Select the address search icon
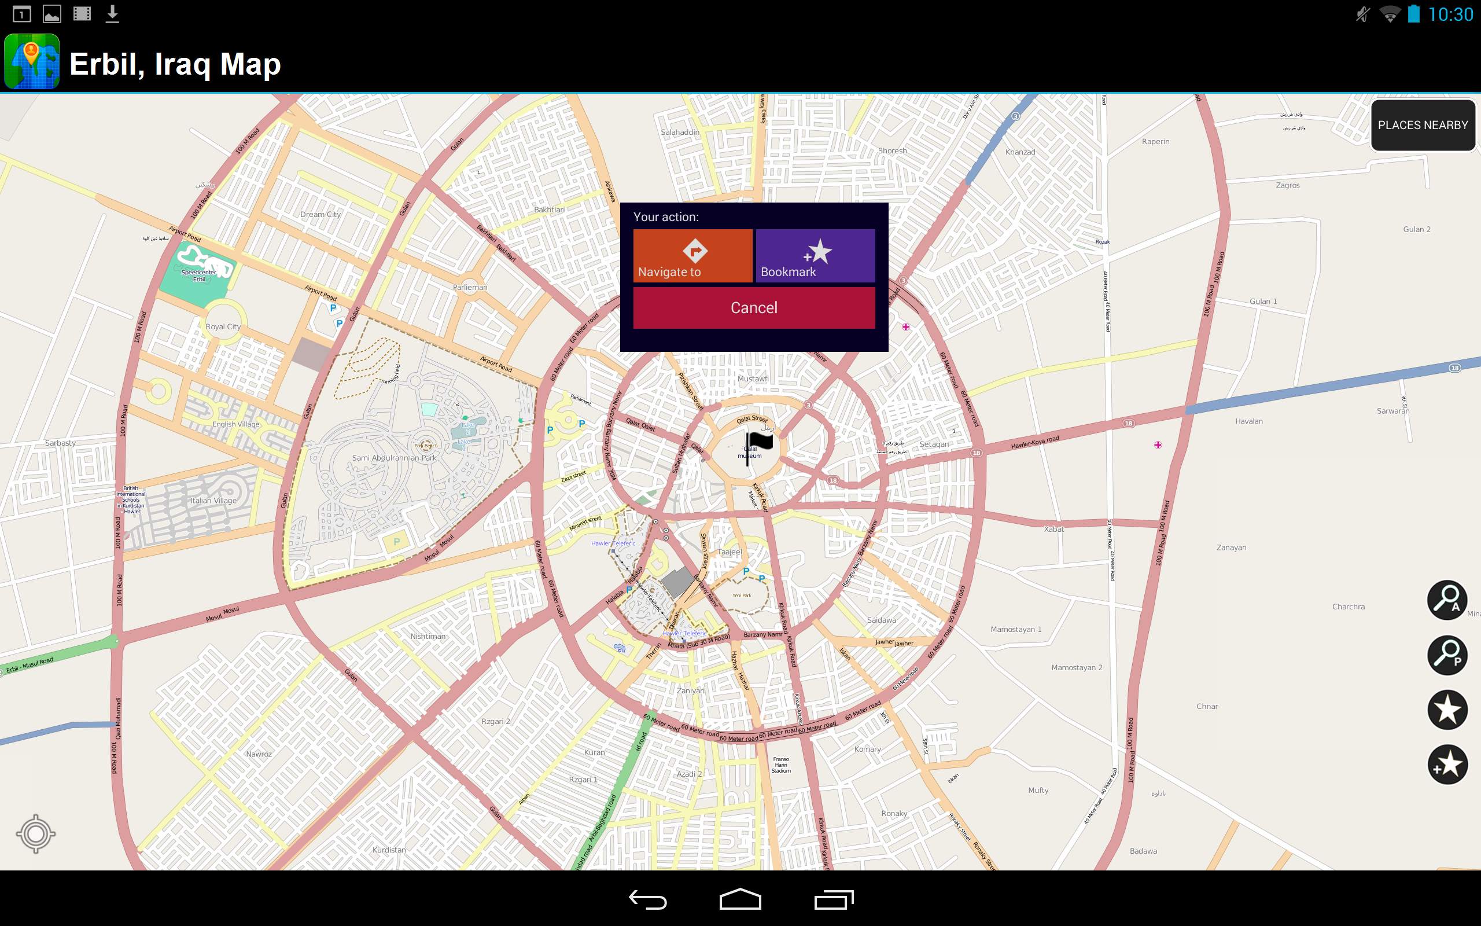Screen dimensions: 1481x926 coord(1448,600)
